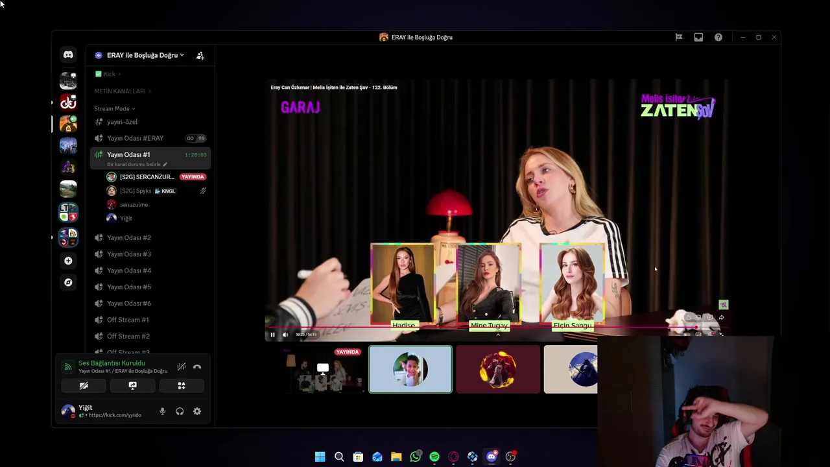Open the activities button in voice panel
The width and height of the screenshot is (830, 467).
point(182,385)
